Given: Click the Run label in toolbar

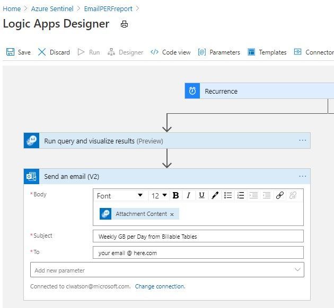Looking at the screenshot, I should pyautogui.click(x=94, y=52).
